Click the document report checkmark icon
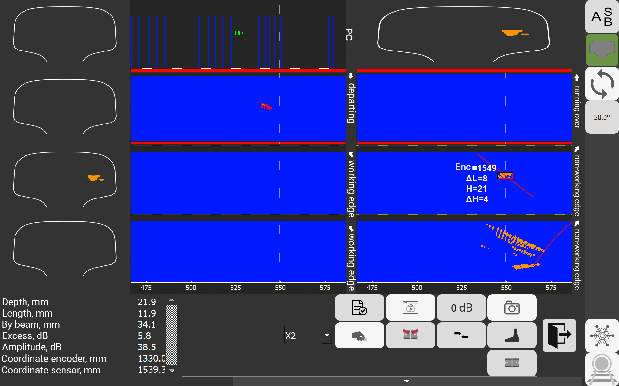The height and width of the screenshot is (386, 619). [x=359, y=308]
